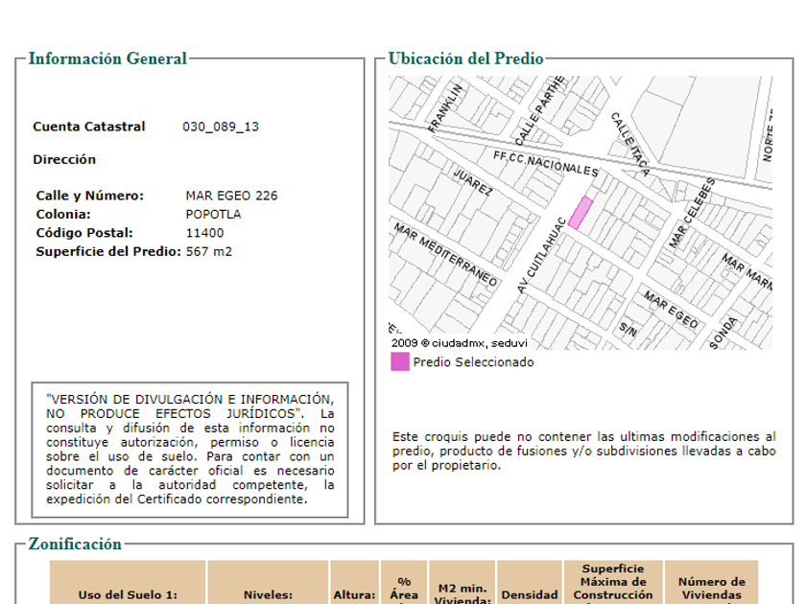This screenshot has width=806, height=604.
Task: Click the CALLE ITACA label on map
Action: coord(629,145)
